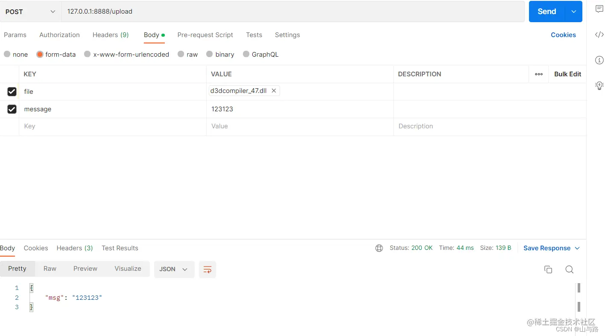The height and width of the screenshot is (336, 605).
Task: Open the three-dots column options menu
Action: click(539, 74)
